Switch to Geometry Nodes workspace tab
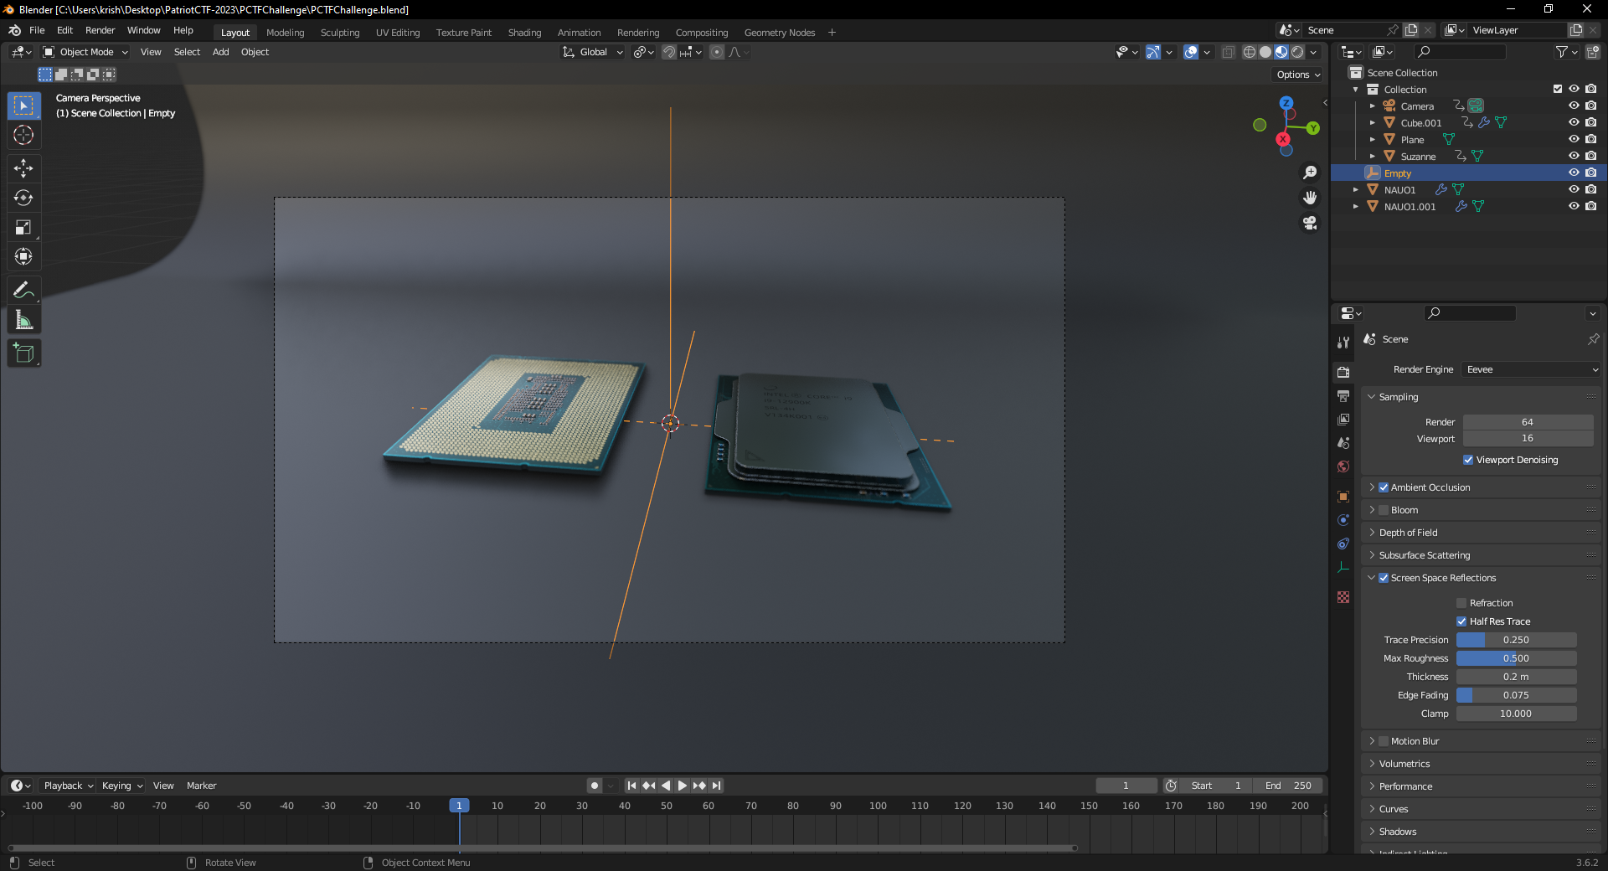This screenshot has width=1608, height=871. (x=779, y=33)
